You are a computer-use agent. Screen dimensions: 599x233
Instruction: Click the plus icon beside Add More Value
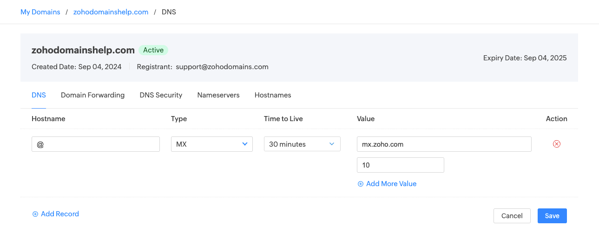tap(360, 184)
